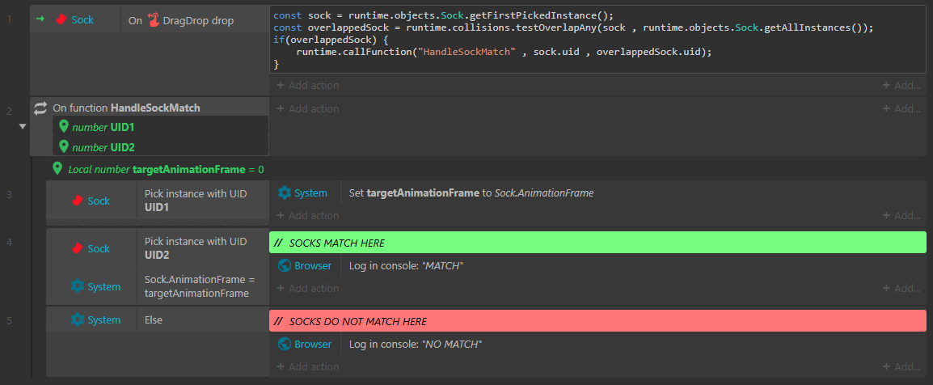Click Add action under the JavaScript block
933x385 pixels.
coord(307,85)
